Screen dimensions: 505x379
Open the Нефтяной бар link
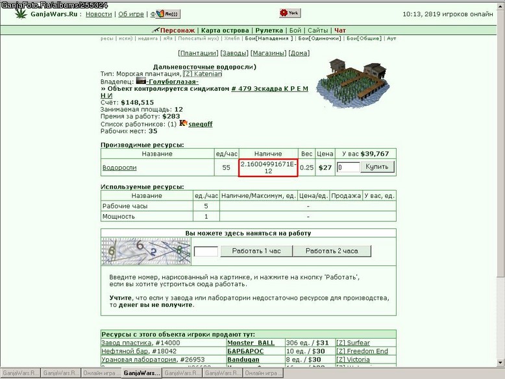pyautogui.click(x=125, y=351)
